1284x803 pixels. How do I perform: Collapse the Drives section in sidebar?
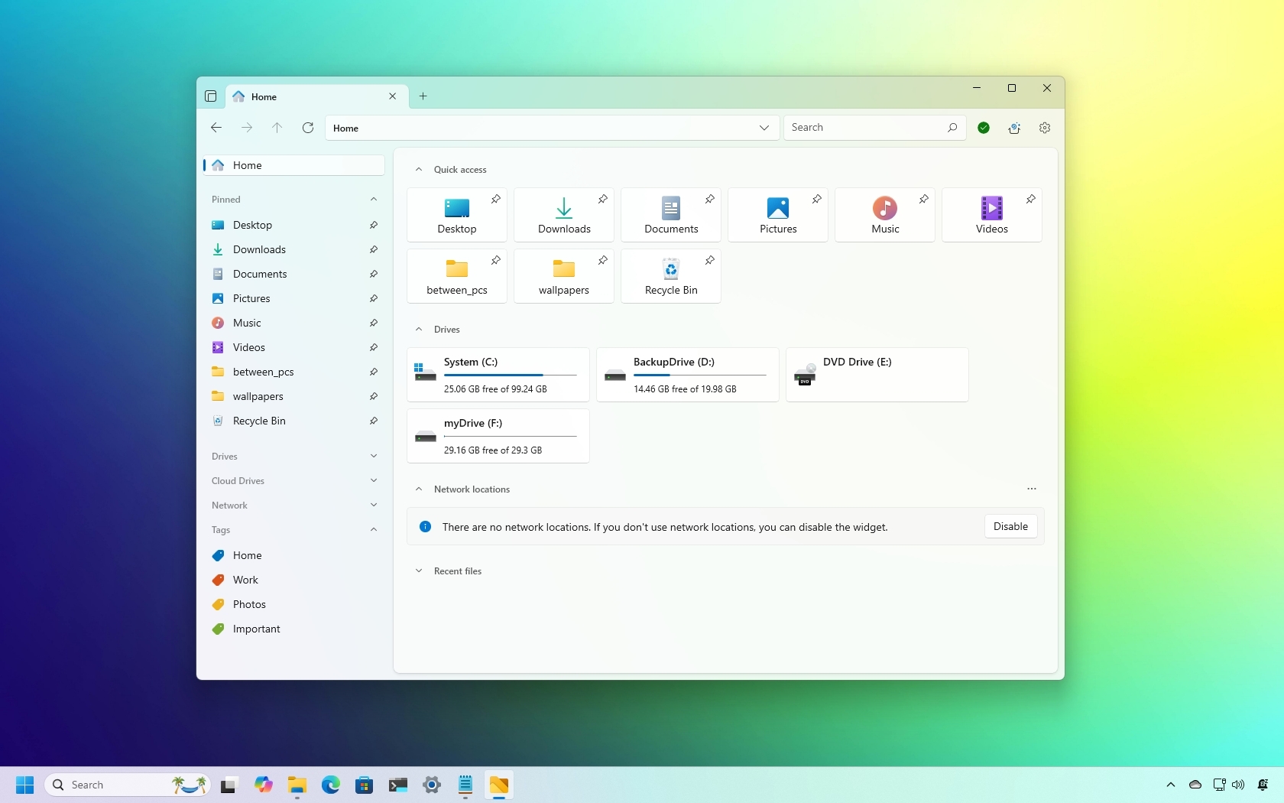[x=374, y=457]
